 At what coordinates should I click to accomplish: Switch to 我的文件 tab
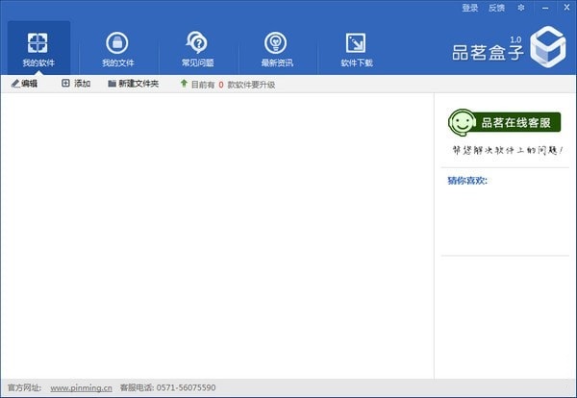click(117, 49)
